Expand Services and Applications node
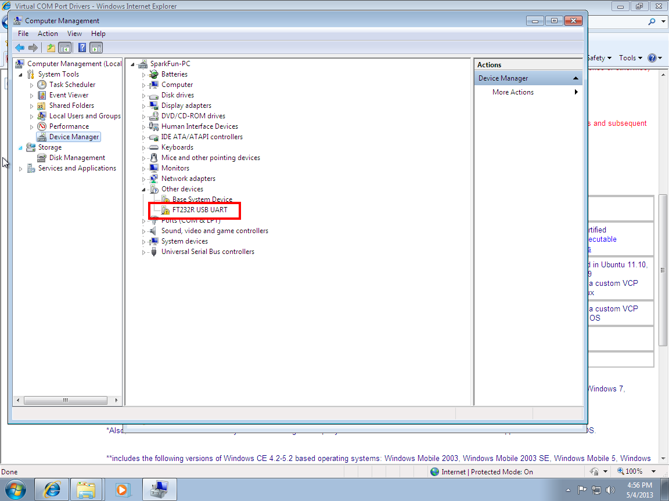The image size is (669, 501). tap(20, 169)
